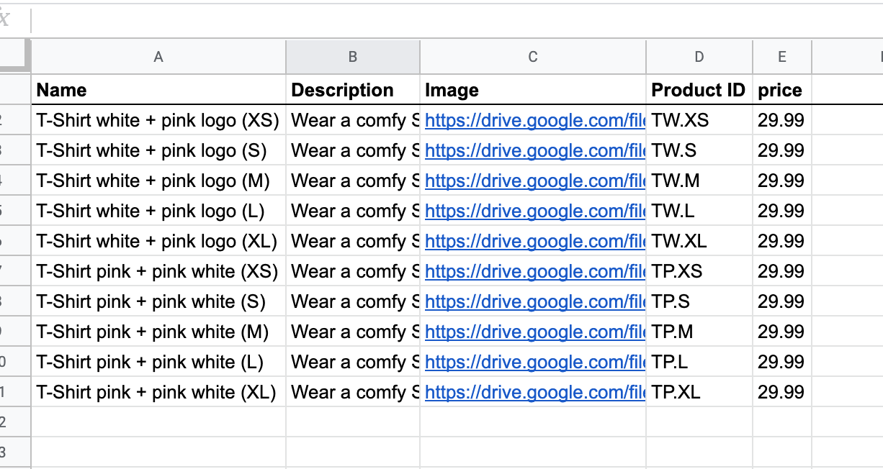Open Drive link for pink XL shirt
883x469 pixels.
(534, 393)
